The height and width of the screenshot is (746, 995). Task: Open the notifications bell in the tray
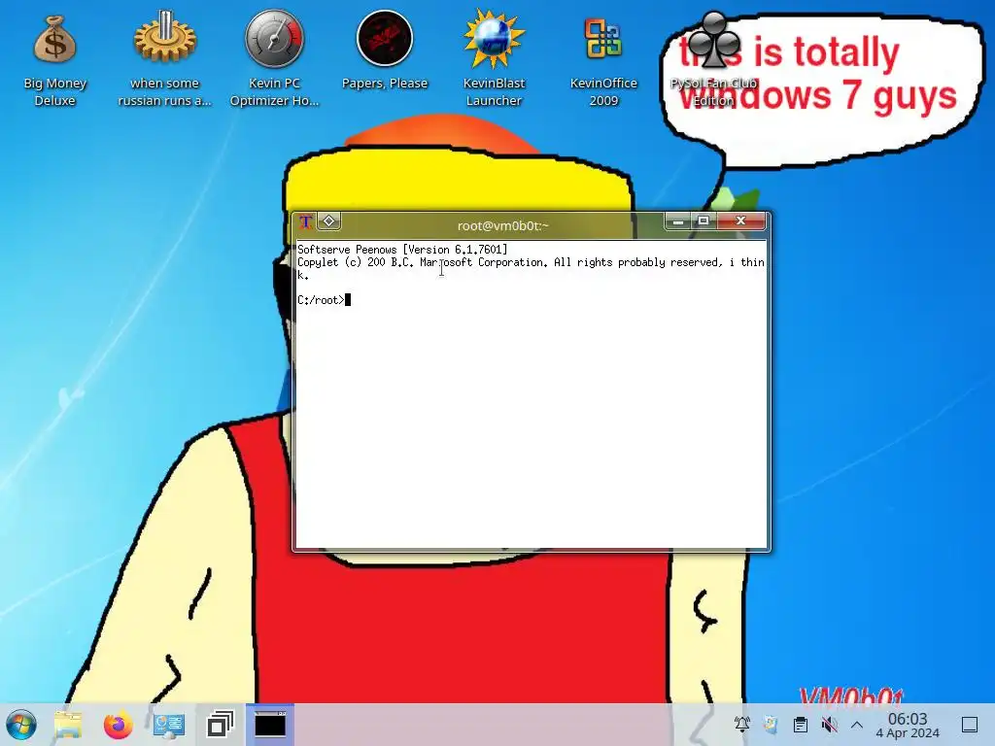741,724
